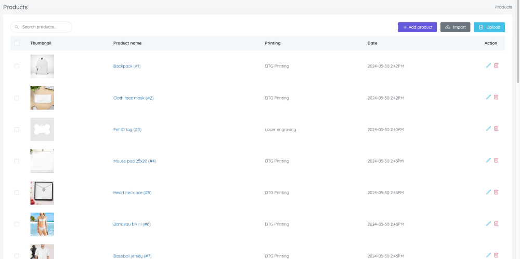Click the Products breadcrumb at top right
The image size is (520, 259).
click(503, 7)
